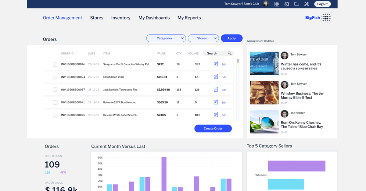This screenshot has height=191, width=366.
Task: Switch to the Inventory tab
Action: (121, 18)
